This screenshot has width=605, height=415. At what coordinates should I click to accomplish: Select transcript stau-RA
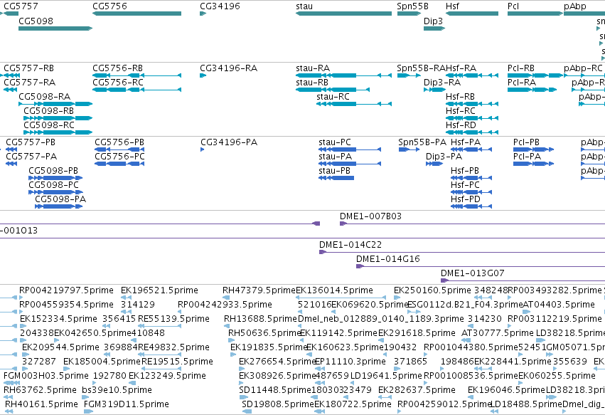point(344,75)
